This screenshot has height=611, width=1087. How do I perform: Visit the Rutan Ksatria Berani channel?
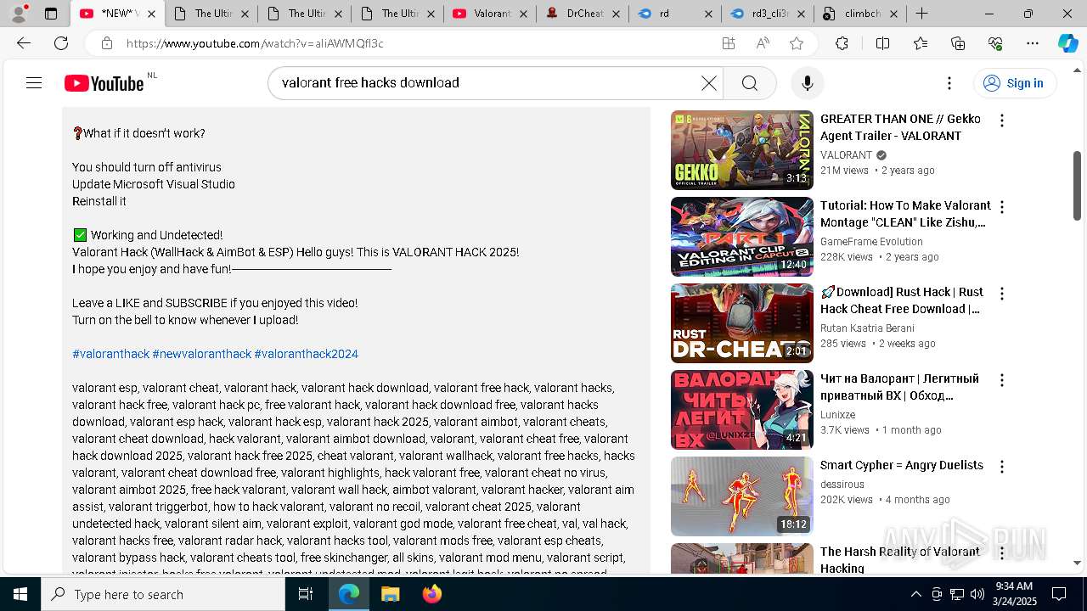tap(867, 328)
